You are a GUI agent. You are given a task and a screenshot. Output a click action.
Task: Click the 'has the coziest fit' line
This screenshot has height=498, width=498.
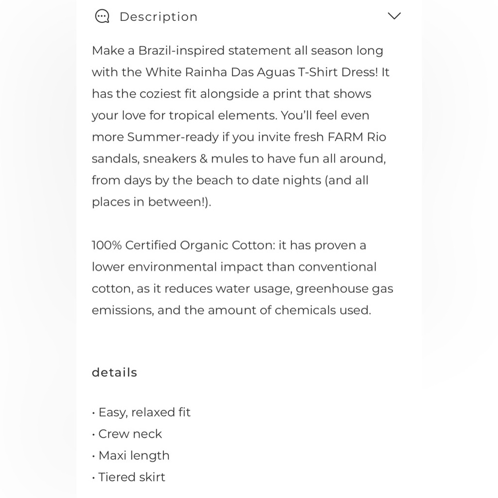pyautogui.click(x=232, y=94)
